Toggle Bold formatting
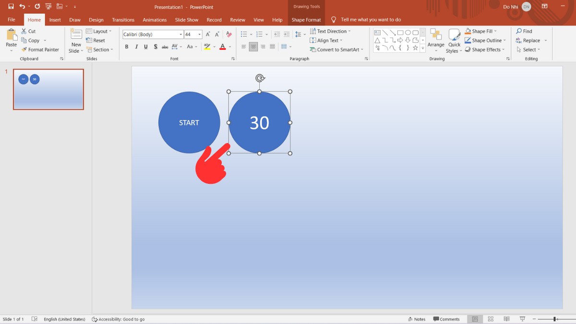This screenshot has width=576, height=324. click(x=127, y=47)
